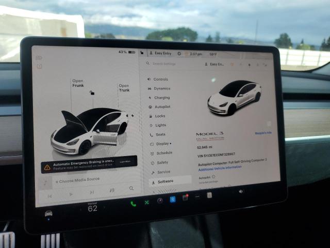Viewport: 330px width, 248px height.
Task: Tap the lock icon above car
Action: tap(92, 92)
